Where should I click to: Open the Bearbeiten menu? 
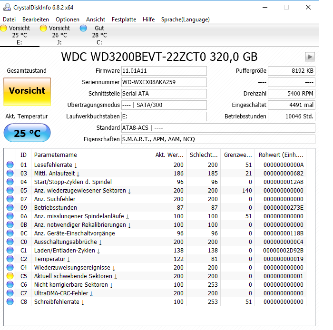[x=36, y=19]
